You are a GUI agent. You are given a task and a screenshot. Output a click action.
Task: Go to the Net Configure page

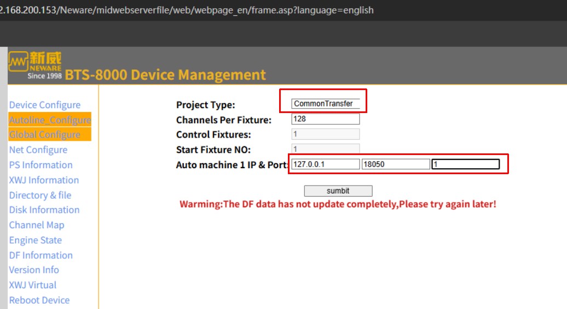(38, 150)
